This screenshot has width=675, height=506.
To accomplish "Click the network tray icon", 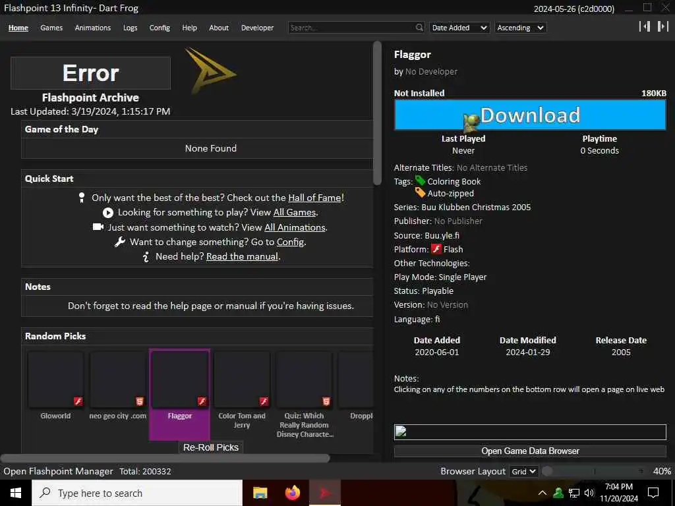I will tap(574, 493).
